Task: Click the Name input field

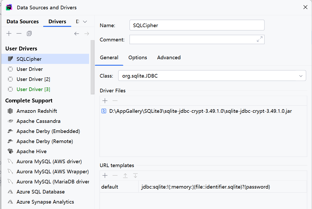Action: [x=197, y=25]
